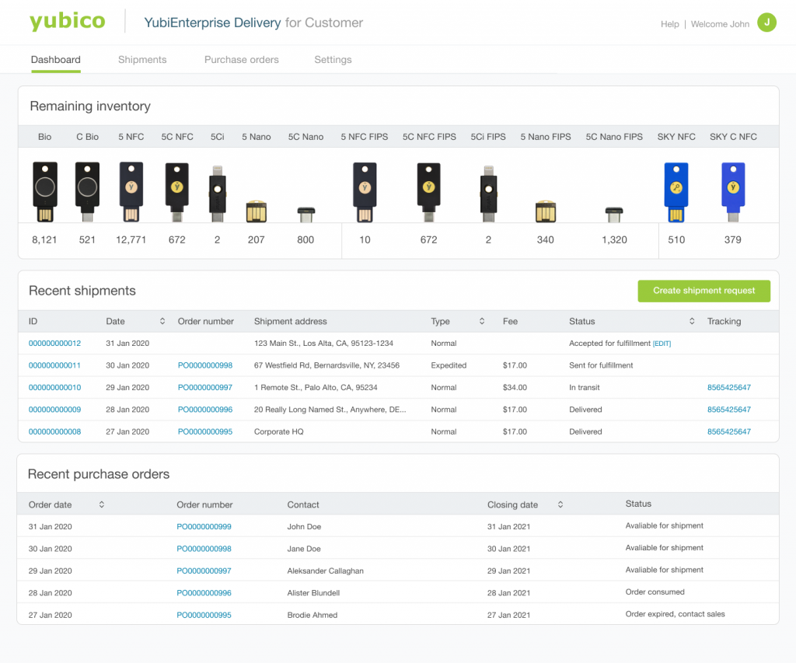Click the yubico logo

click(67, 21)
